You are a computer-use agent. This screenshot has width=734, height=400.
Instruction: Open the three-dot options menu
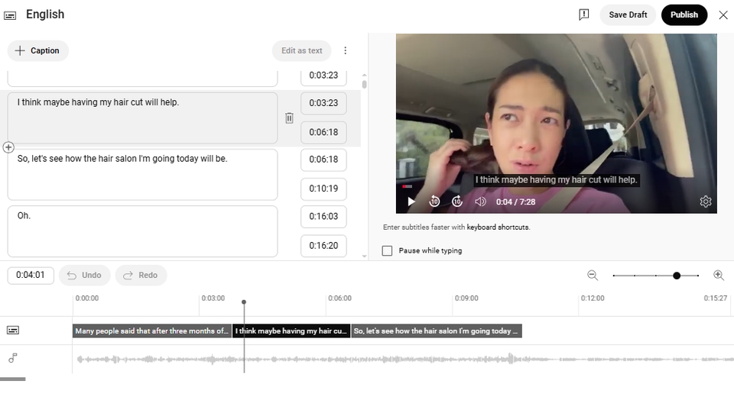tap(345, 50)
